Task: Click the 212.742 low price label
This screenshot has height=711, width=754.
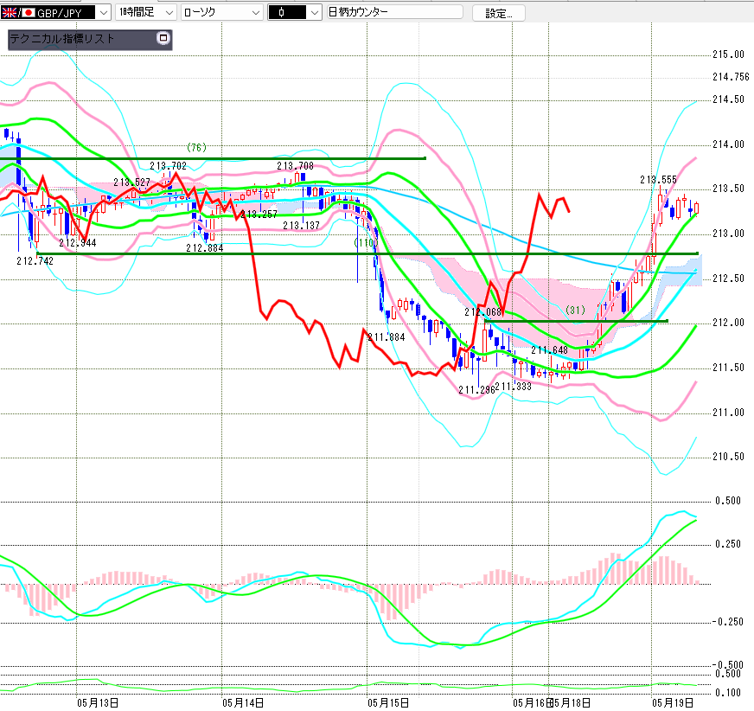Action: point(35,261)
